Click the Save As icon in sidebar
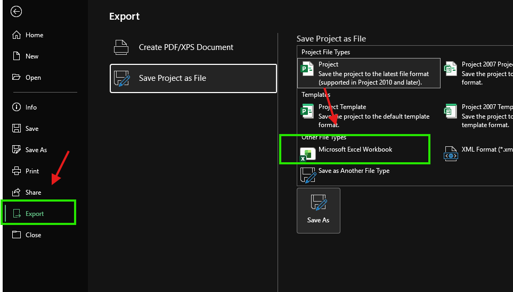The width and height of the screenshot is (513, 292). tap(17, 149)
